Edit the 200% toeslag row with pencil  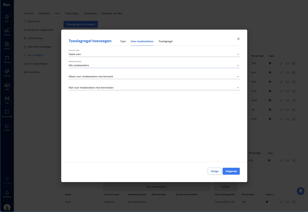[282, 100]
